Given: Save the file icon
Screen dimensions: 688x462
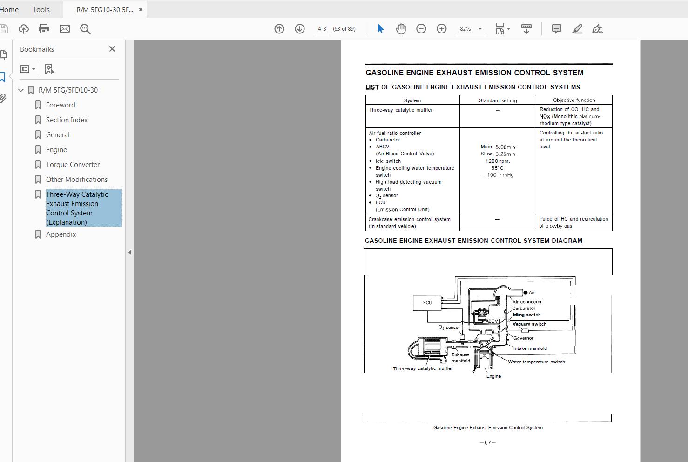Looking at the screenshot, I should click(3, 29).
